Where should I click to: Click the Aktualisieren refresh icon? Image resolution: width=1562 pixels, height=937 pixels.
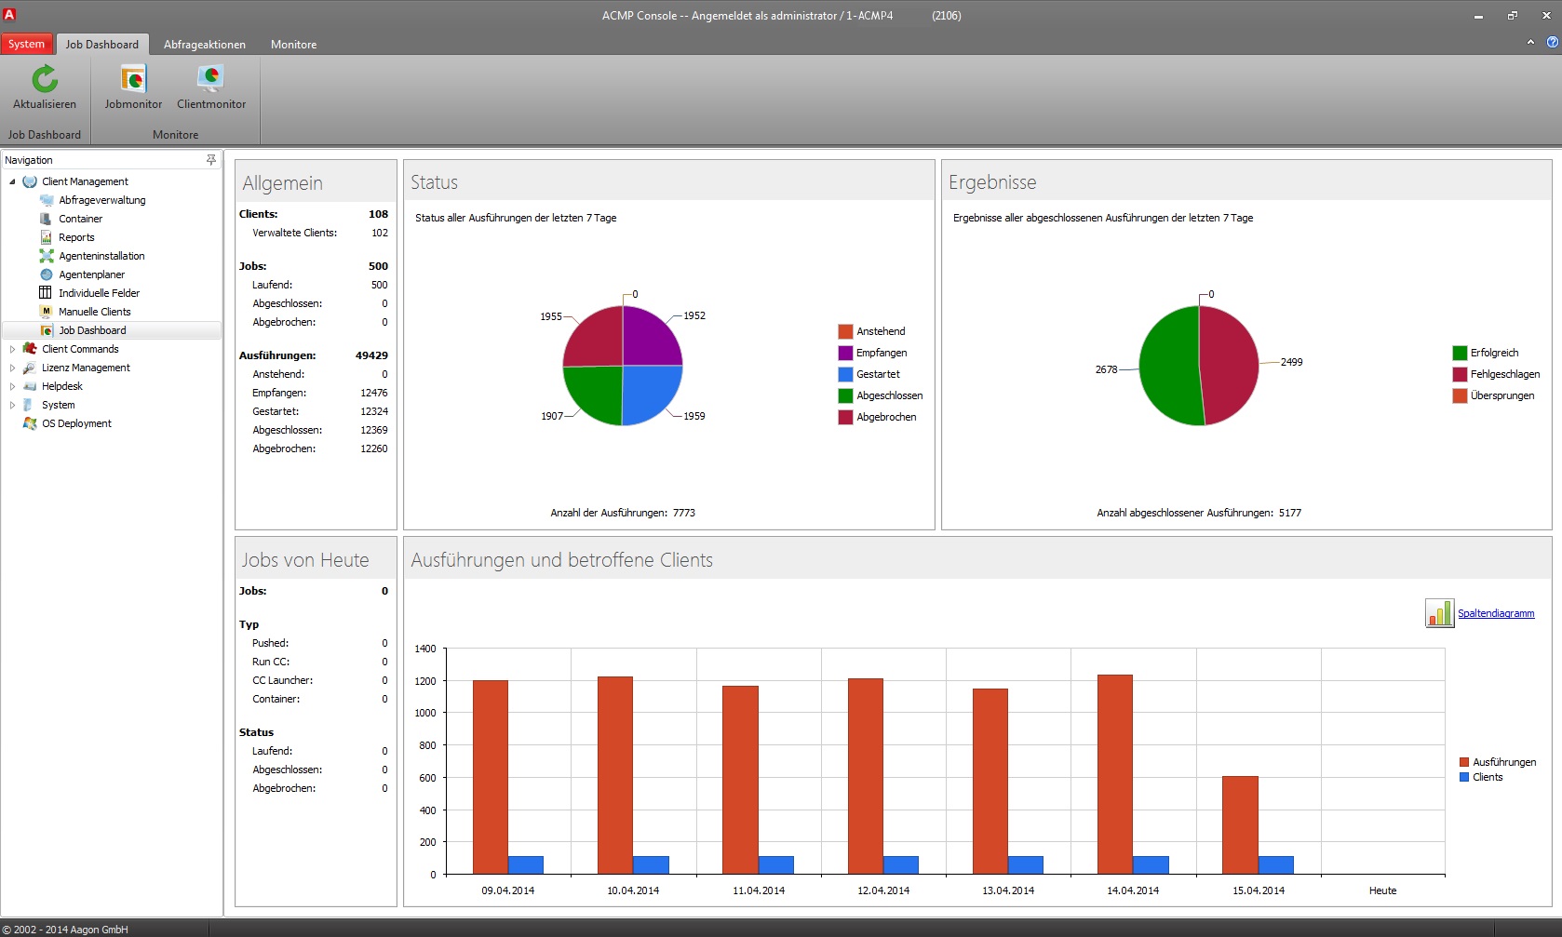click(x=45, y=80)
